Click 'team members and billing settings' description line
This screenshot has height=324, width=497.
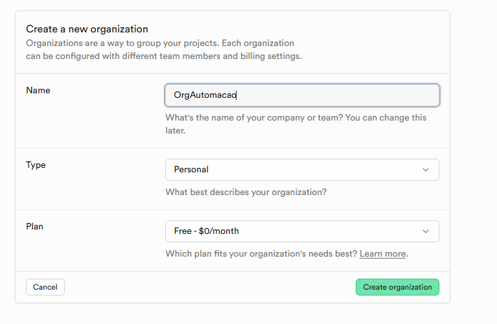(162, 56)
